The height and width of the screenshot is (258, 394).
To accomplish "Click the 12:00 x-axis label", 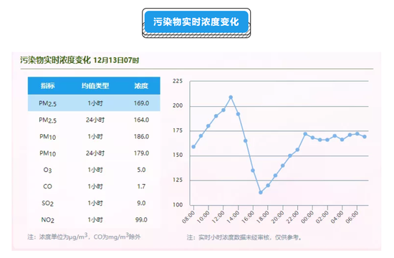I will point(218,216).
